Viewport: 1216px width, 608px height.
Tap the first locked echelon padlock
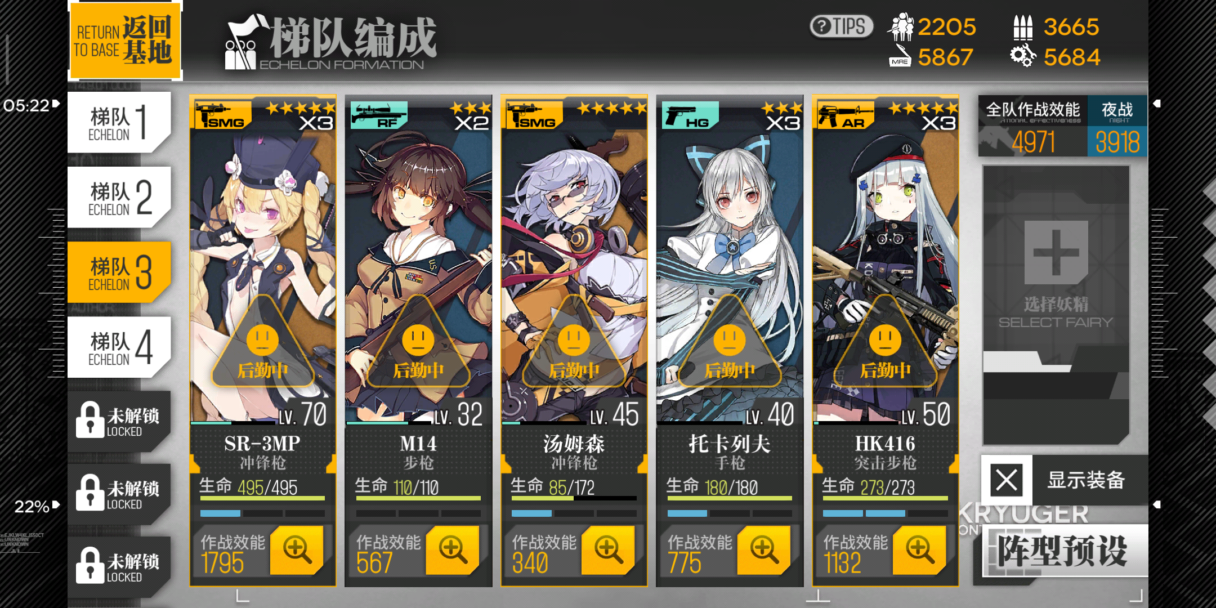pos(90,419)
